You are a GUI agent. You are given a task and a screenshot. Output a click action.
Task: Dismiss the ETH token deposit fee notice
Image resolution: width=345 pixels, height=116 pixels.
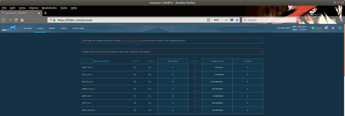(260, 51)
